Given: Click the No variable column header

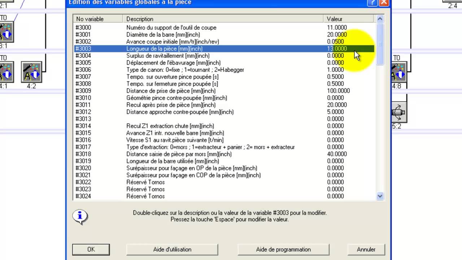Looking at the screenshot, I should [x=98, y=19].
